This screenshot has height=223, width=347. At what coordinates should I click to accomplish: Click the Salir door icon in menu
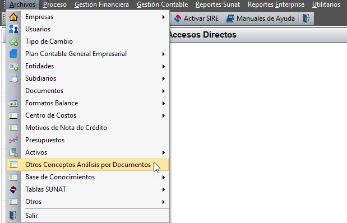point(13,216)
